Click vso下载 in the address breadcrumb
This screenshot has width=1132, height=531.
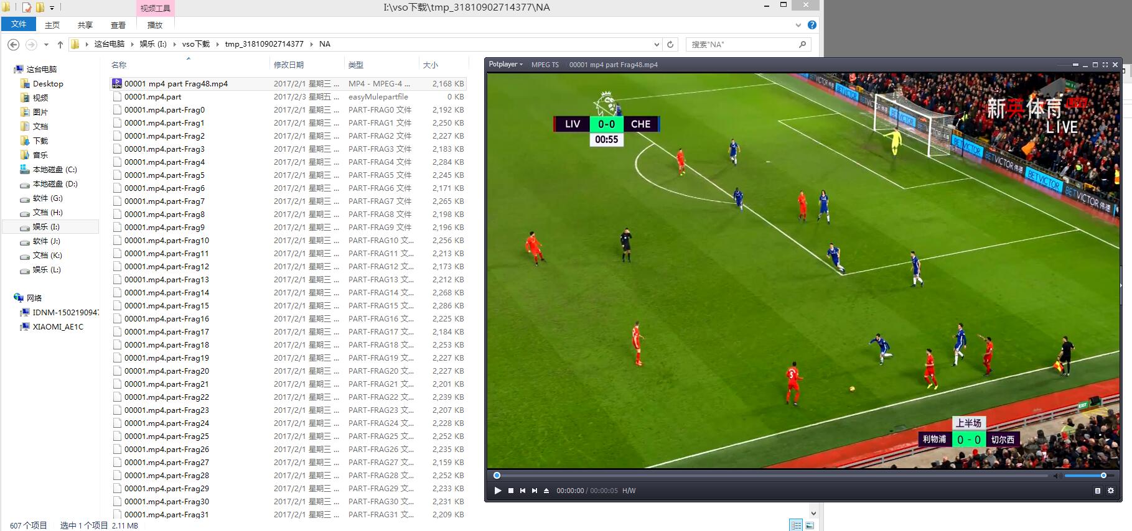click(x=196, y=44)
